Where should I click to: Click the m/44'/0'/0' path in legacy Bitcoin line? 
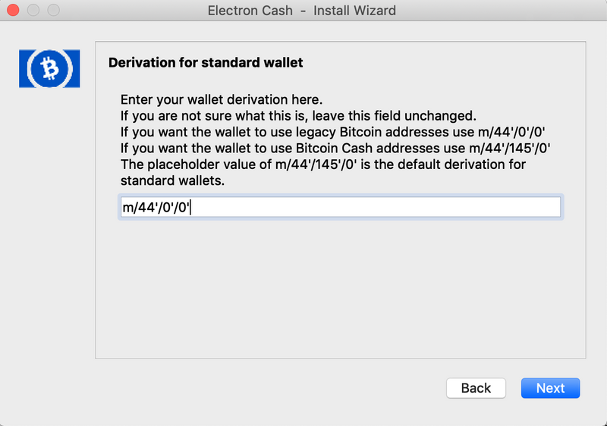pos(511,132)
